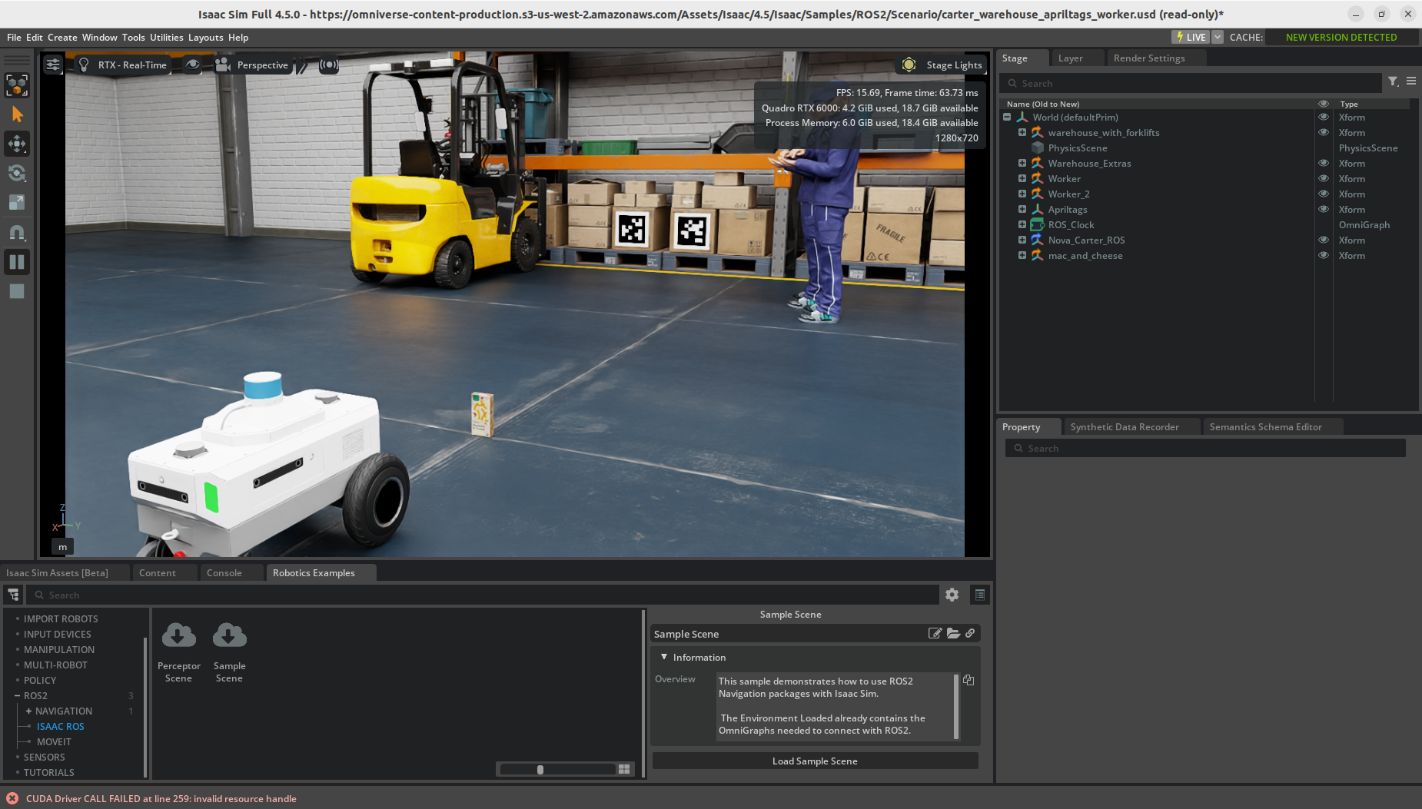
Task: Select the Move tool in left toolbar
Action: click(17, 144)
